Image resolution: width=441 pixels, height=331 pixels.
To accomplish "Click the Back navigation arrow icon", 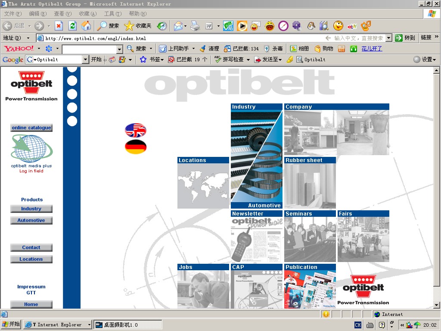I will click(7, 26).
